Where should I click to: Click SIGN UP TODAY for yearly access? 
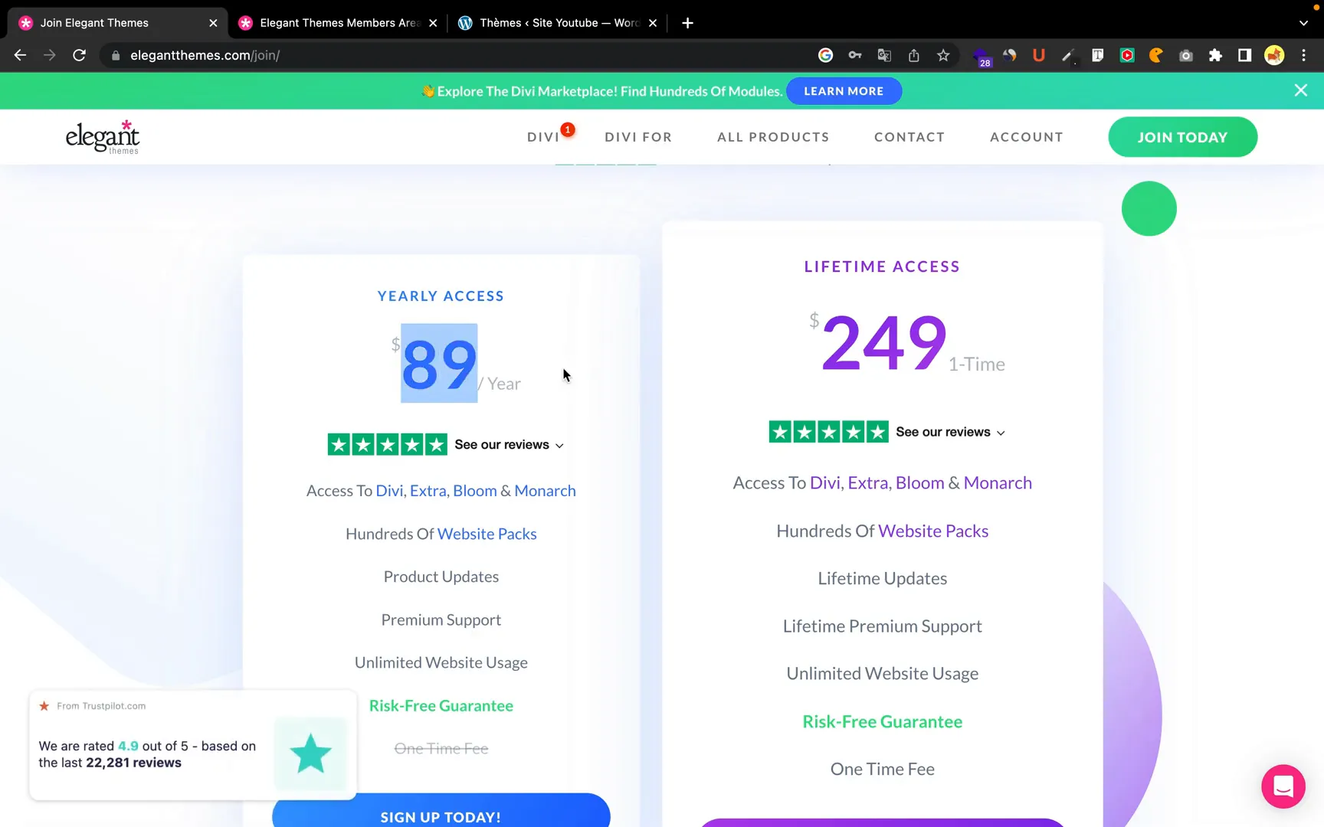tap(441, 810)
